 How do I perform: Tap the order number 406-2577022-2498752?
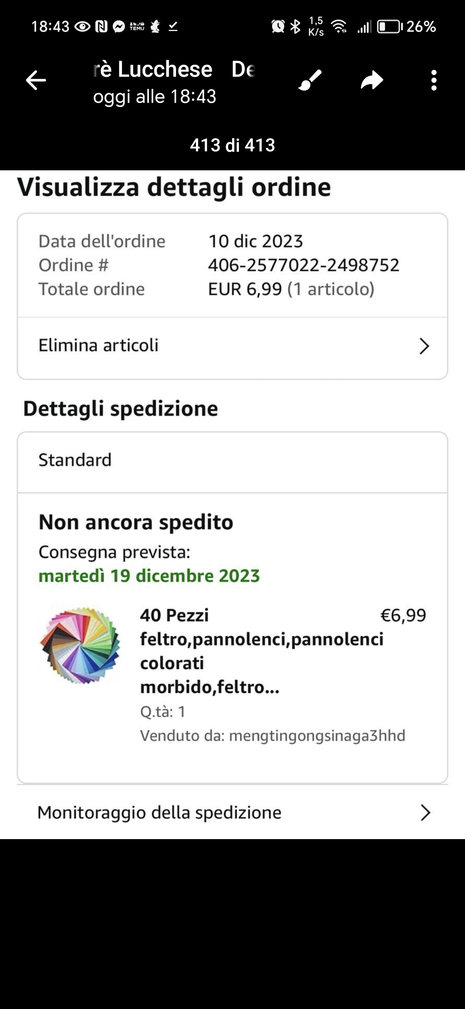pos(304,265)
